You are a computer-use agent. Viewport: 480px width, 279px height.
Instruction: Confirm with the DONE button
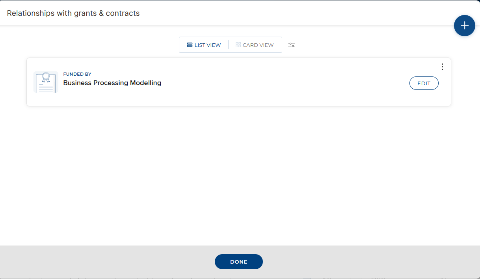coord(239,262)
